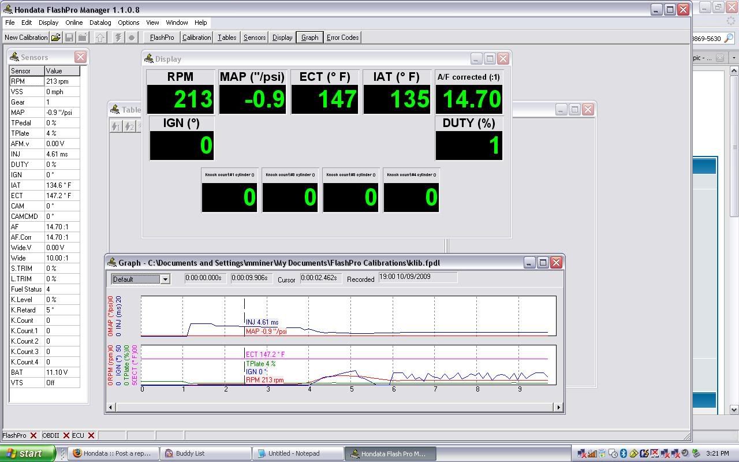Click the New Calibration button
Viewport: 739px width, 462px height.
[x=26, y=38]
